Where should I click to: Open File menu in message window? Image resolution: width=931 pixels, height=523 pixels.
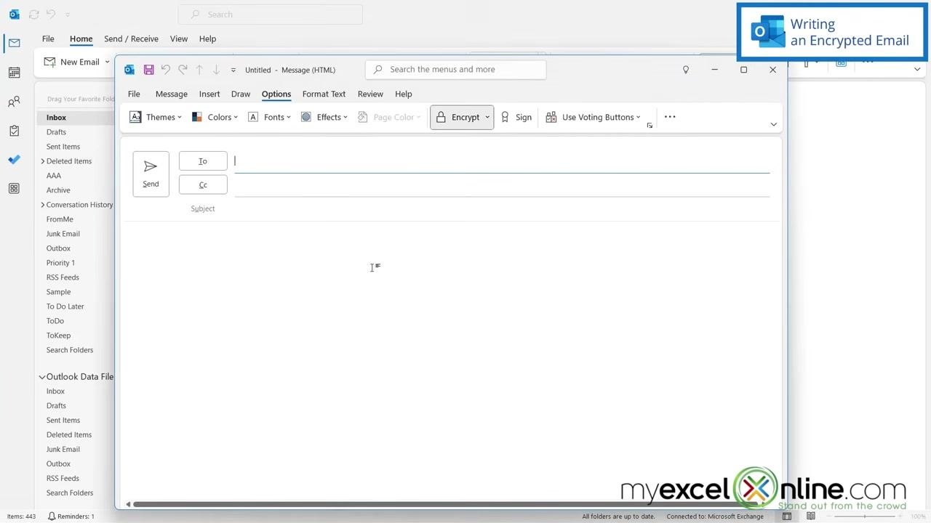click(x=134, y=94)
